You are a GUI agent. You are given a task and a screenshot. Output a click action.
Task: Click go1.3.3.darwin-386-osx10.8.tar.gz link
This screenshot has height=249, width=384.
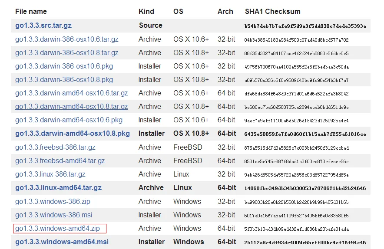point(66,52)
